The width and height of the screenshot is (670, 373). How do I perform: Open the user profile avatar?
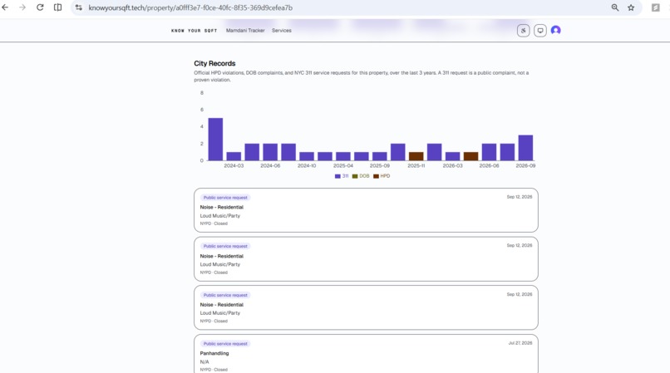click(556, 30)
